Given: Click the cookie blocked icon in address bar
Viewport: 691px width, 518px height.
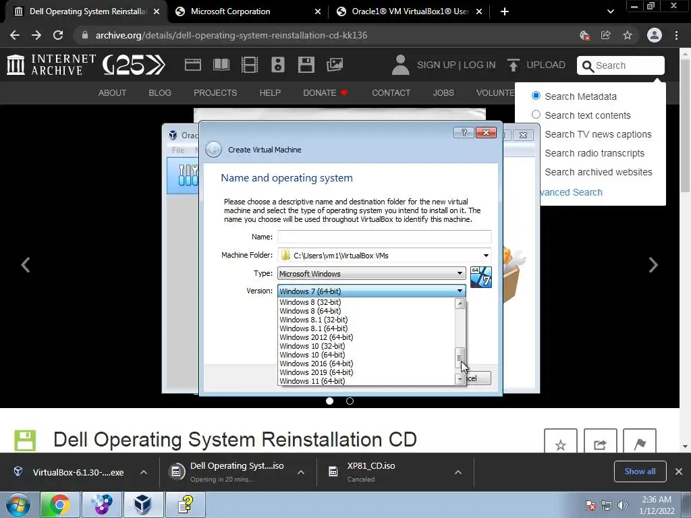Looking at the screenshot, I should coord(584,35).
